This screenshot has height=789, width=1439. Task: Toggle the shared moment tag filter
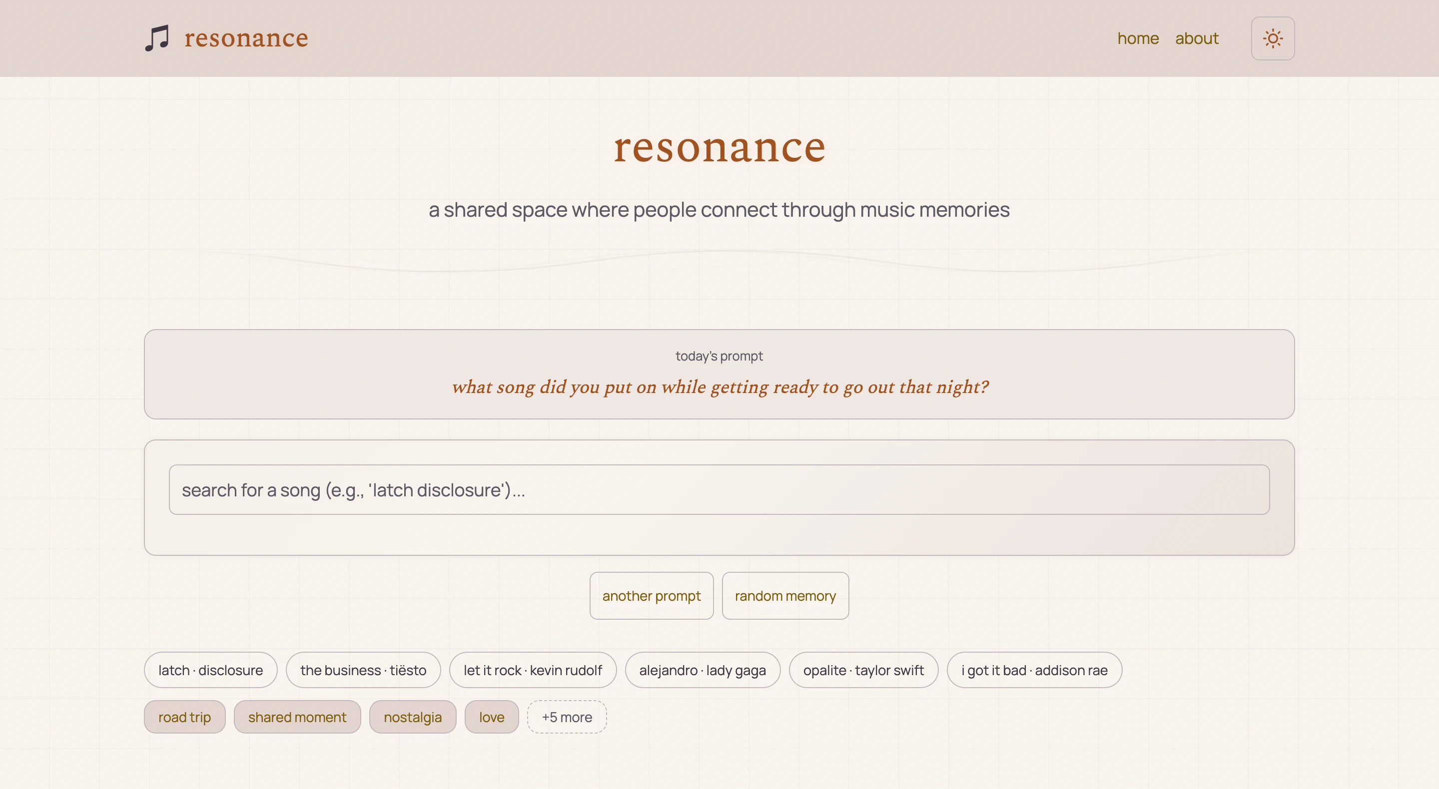click(x=297, y=717)
